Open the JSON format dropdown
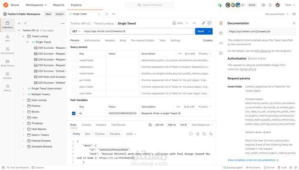Viewport: 299px width, 170px height. pos(131,134)
